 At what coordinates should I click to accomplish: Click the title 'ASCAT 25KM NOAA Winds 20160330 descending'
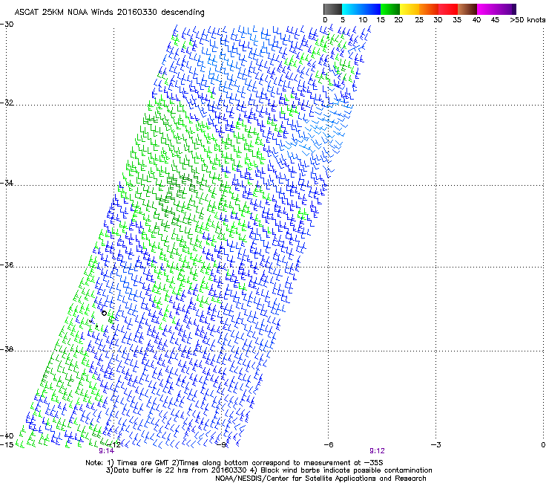[x=109, y=13]
